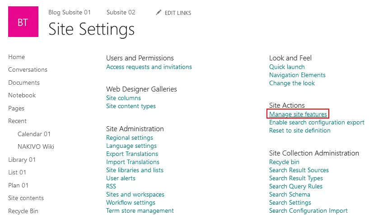Go to Access requests and invitations
Screen dimensions: 369x215
point(149,67)
